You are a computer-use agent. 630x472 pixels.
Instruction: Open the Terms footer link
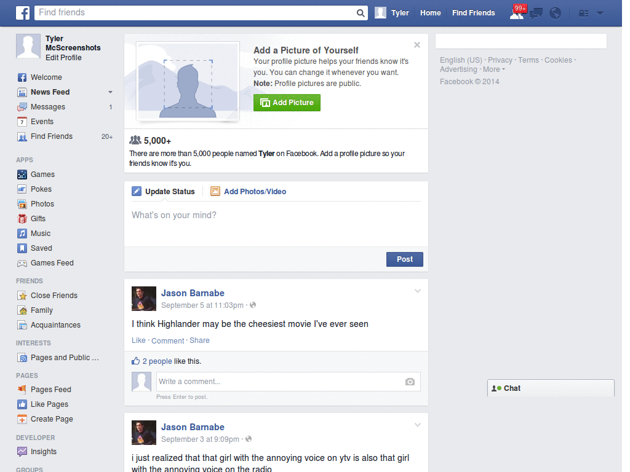[528, 60]
